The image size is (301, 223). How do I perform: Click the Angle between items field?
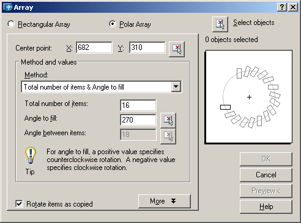(138, 135)
